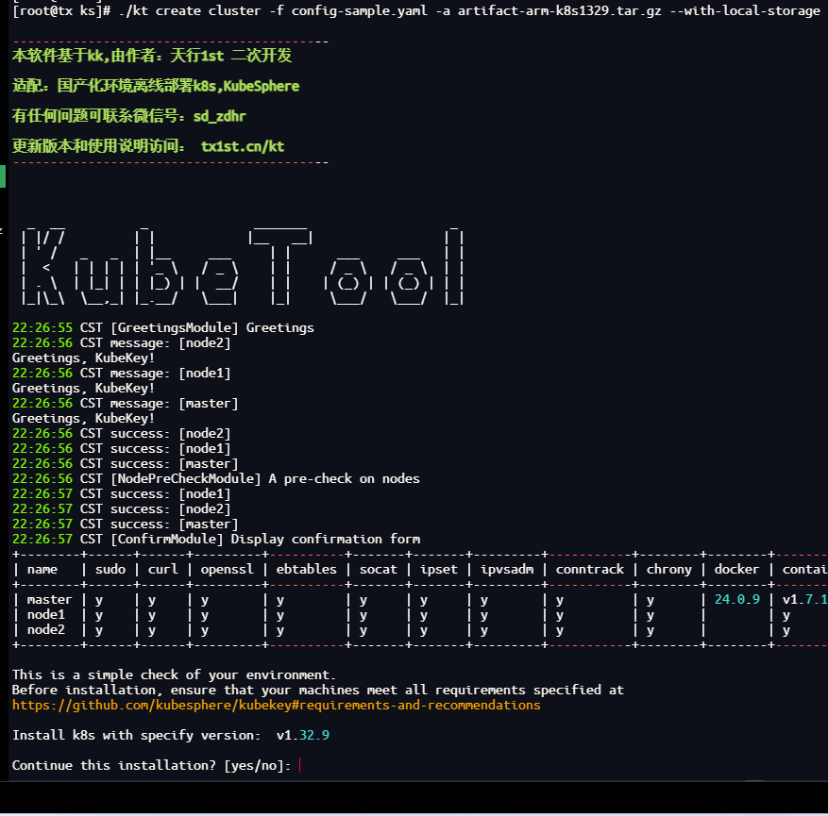The width and height of the screenshot is (828, 816).
Task: Click the 'ipset' column header in the table
Action: pos(439,570)
